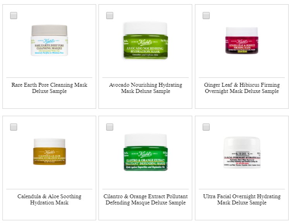Image resolution: width=289 pixels, height=223 pixels.
Task: Open Cilantro & Orange Extract Pollutant Defending Masque title
Action: [145, 199]
